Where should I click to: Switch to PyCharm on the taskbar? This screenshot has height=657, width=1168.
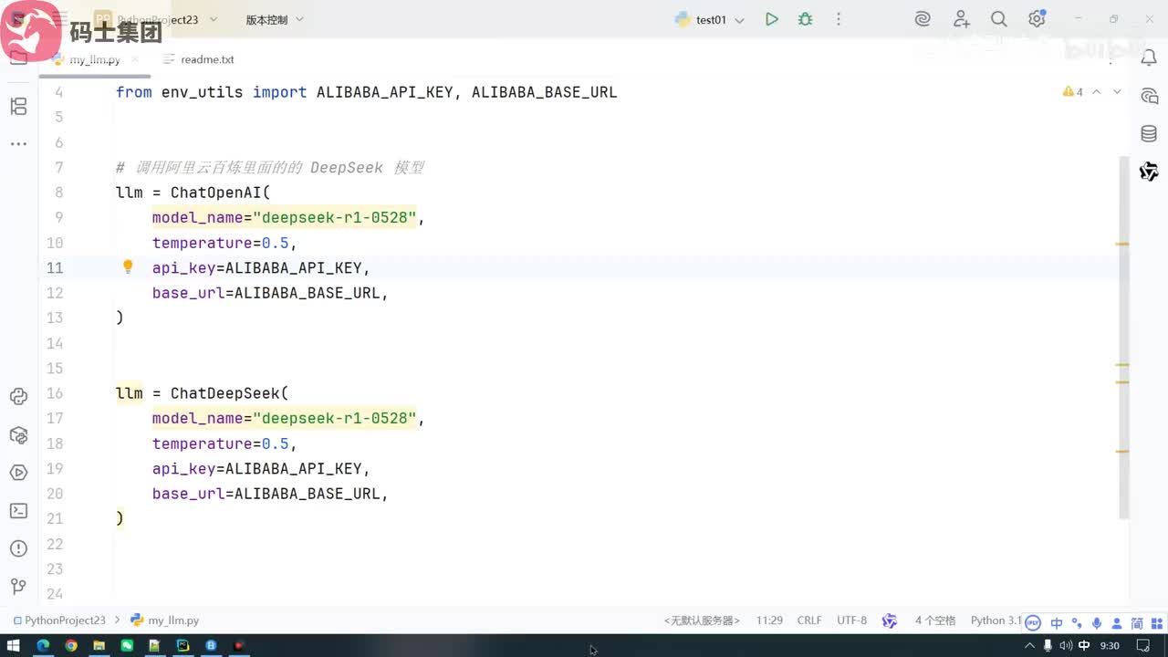coord(182,645)
